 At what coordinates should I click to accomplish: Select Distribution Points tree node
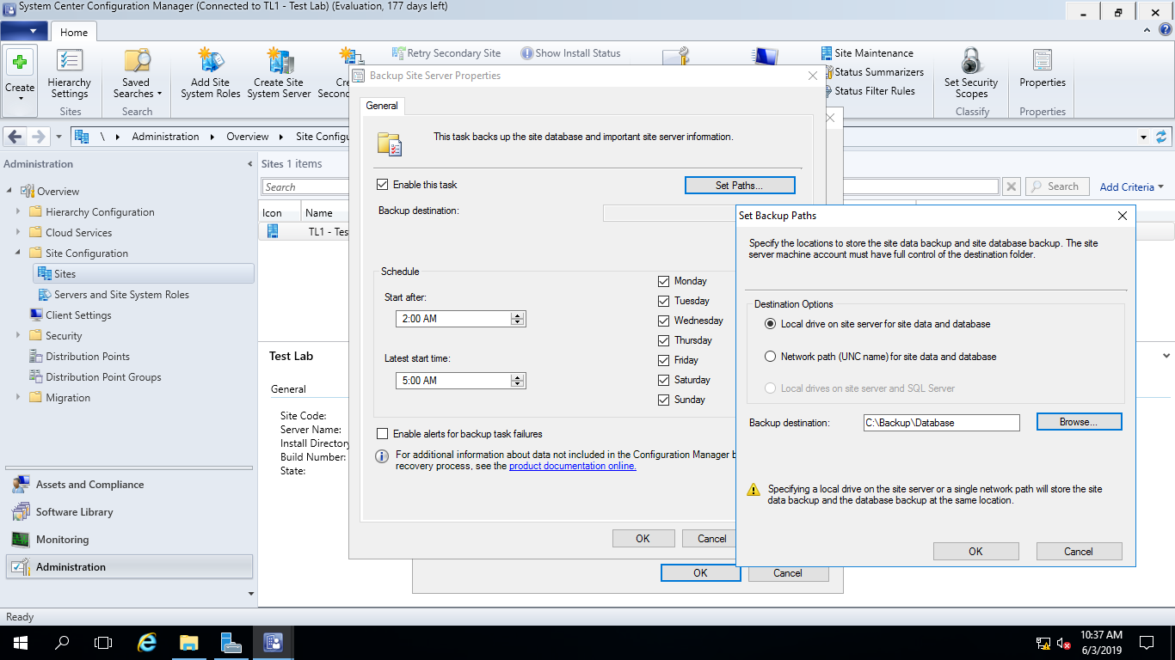point(88,357)
